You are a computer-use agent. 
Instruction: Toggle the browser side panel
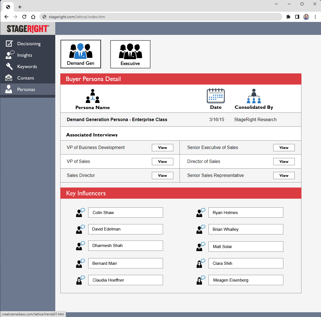click(297, 17)
